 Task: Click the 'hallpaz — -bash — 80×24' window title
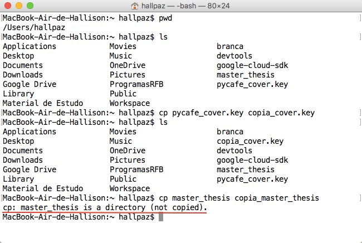tap(185, 6)
